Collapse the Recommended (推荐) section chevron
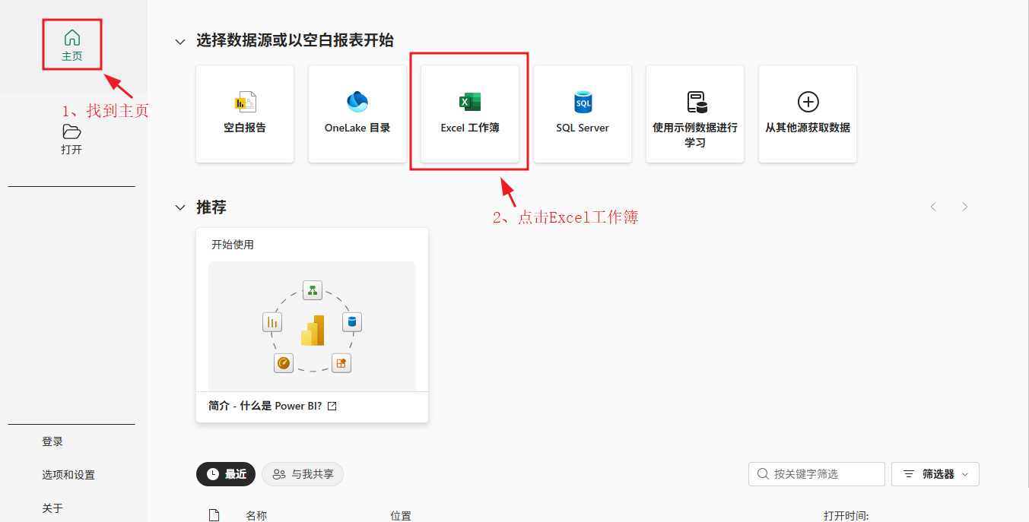This screenshot has width=1029, height=522. [x=180, y=207]
